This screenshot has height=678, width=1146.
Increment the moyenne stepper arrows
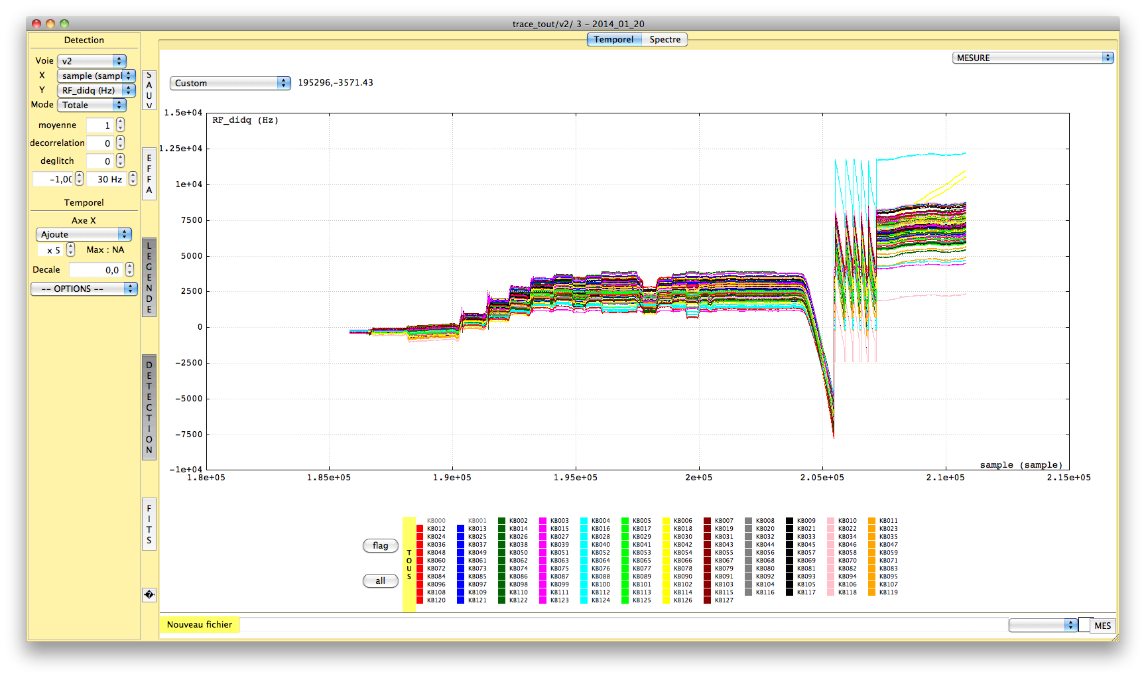point(120,122)
